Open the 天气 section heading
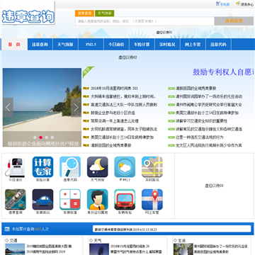Image resolution: width=255 pixels, height=255 pixels. coord(98,241)
